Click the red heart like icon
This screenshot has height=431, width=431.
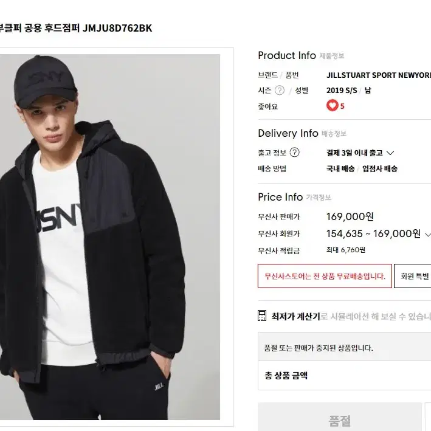pos(332,105)
